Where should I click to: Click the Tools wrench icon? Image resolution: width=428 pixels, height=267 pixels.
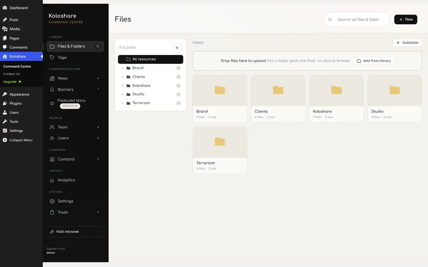[5, 121]
